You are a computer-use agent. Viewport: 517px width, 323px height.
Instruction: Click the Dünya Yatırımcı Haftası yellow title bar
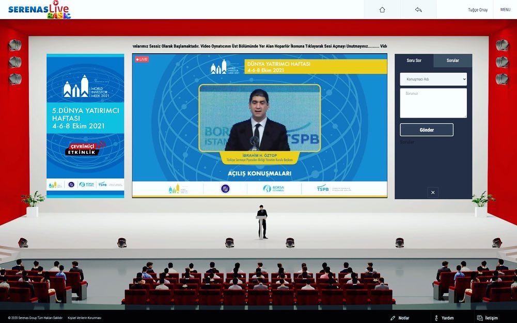click(316, 67)
